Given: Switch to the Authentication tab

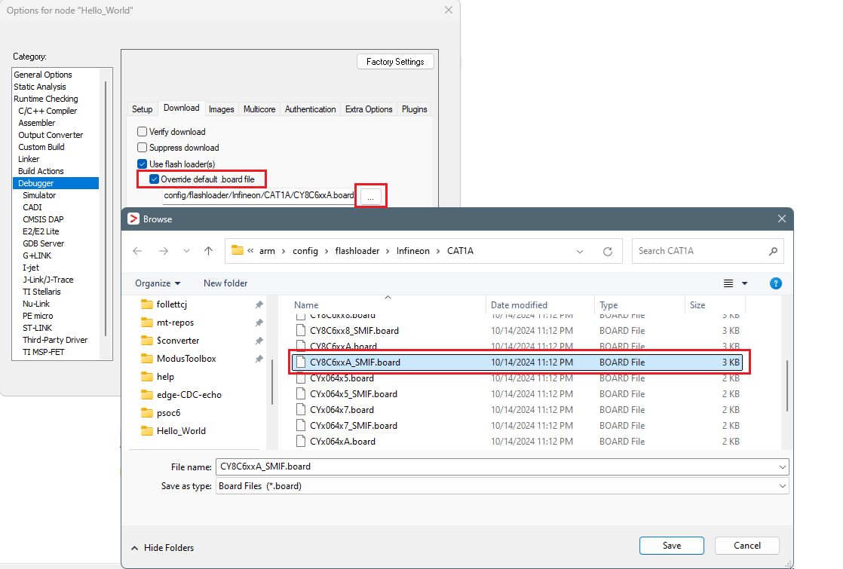Looking at the screenshot, I should 310,109.
